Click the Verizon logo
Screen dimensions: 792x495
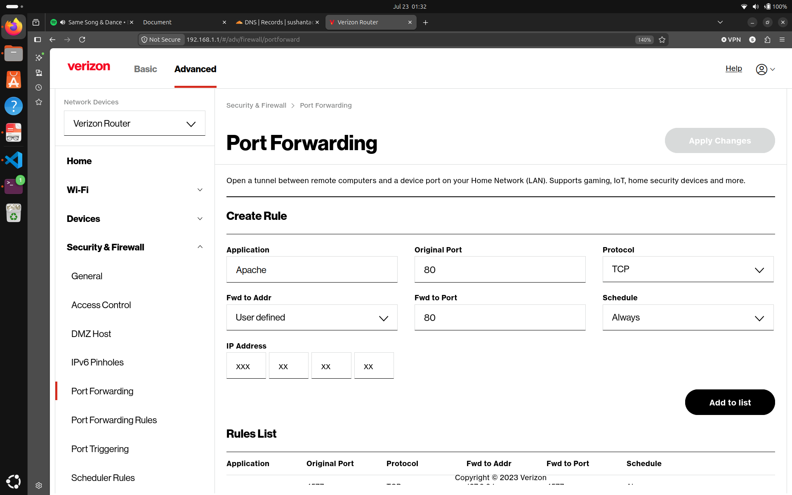tap(89, 66)
